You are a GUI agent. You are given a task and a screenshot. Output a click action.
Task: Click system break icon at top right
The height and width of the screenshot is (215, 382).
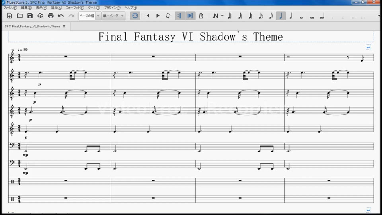[x=368, y=47]
